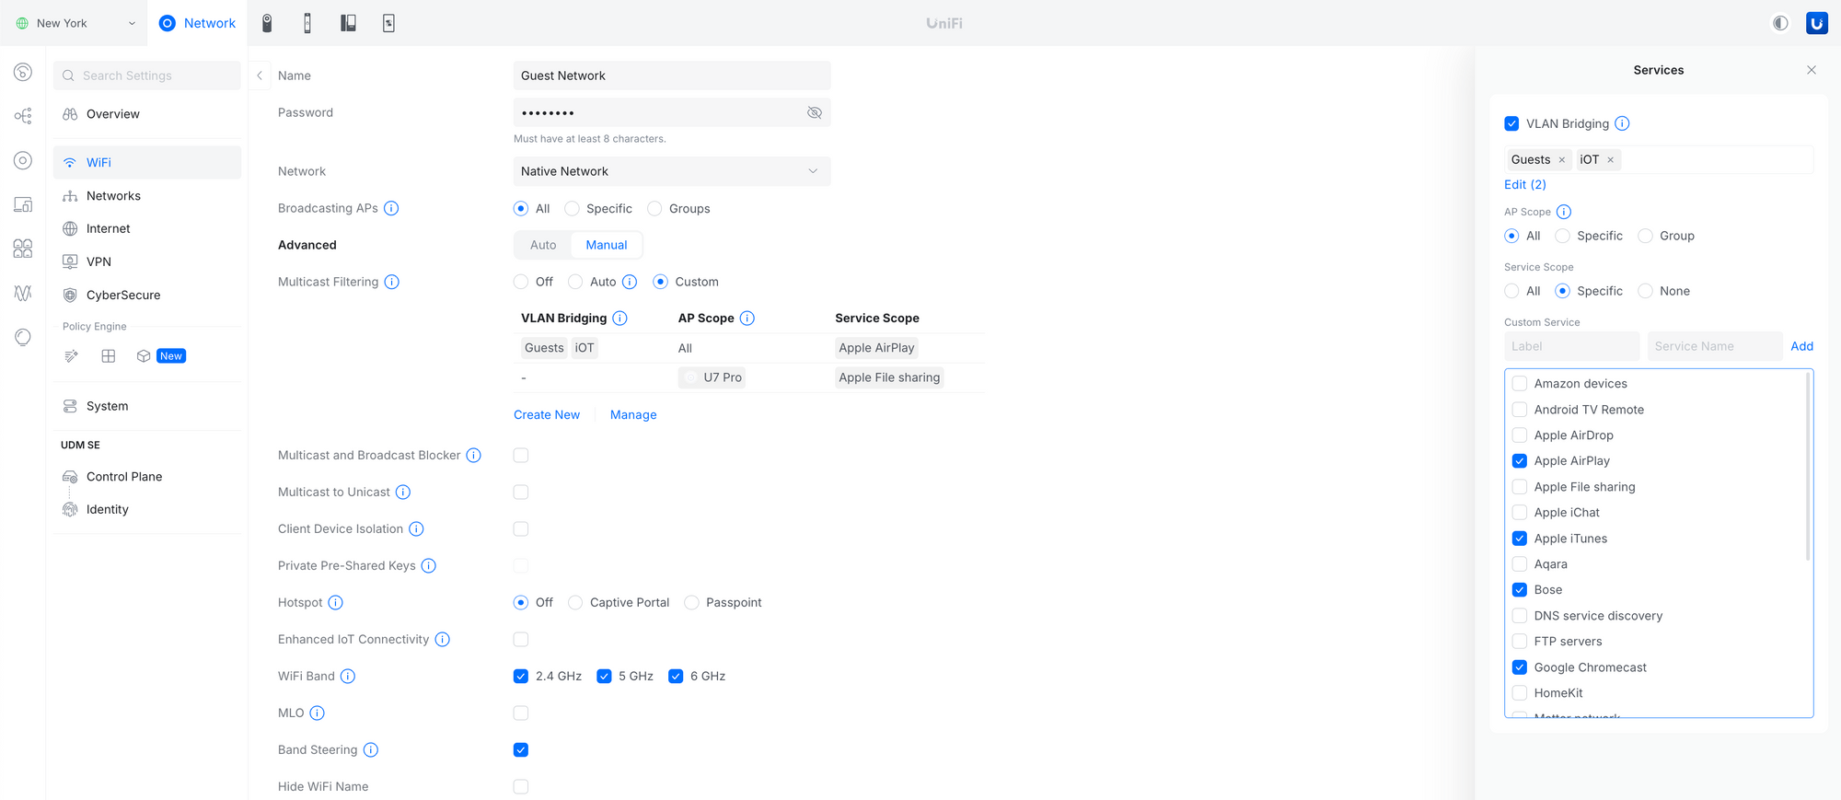Enable the Client Device Isolation checkbox

pyautogui.click(x=521, y=528)
